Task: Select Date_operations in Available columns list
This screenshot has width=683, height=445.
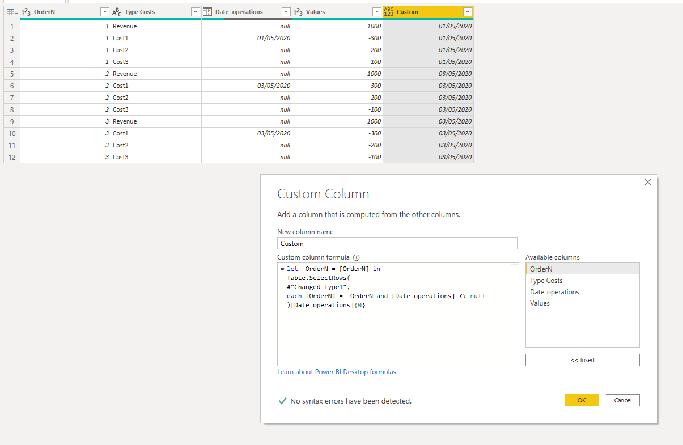Action: pos(582,292)
